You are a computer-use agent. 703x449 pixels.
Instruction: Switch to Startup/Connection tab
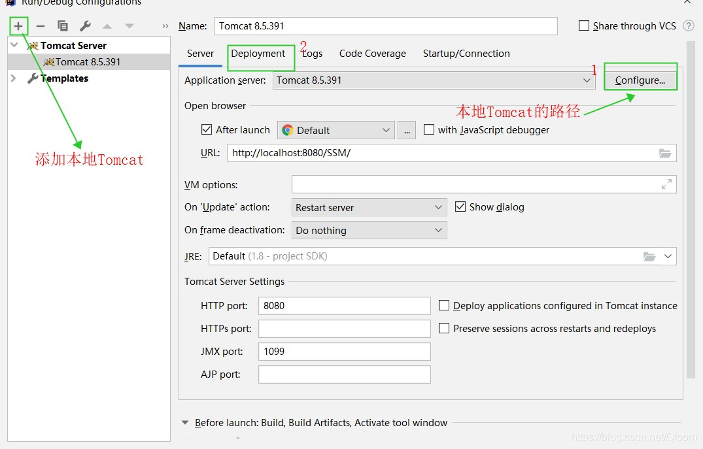tap(466, 54)
